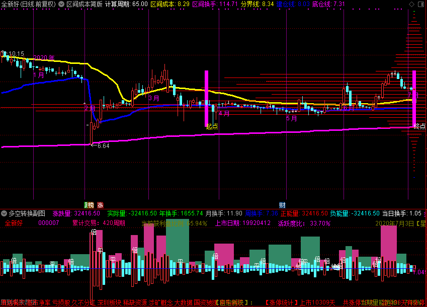Select 区间换手: 114.71 value

215,4
